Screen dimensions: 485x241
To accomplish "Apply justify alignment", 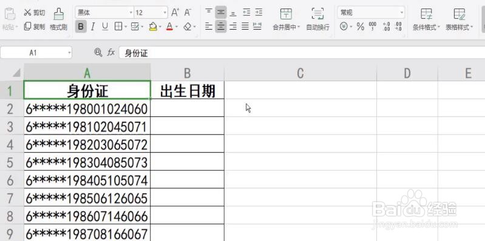I will (245, 27).
